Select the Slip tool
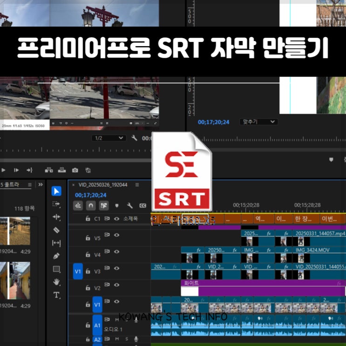Screen dimensions: 346x346 tap(56, 243)
